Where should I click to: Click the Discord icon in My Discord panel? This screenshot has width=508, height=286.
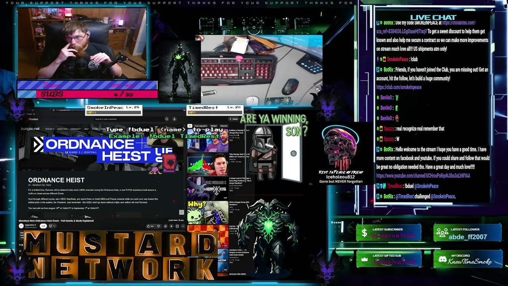[442, 260]
